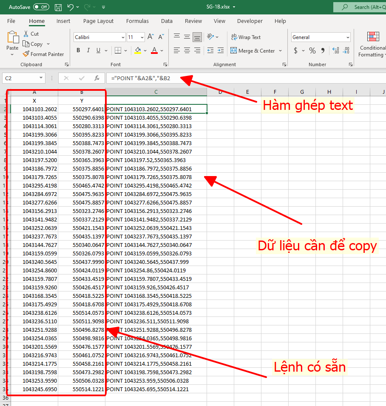This screenshot has height=406, width=386.
Task: Click the Format Painter brush
Action: (x=26, y=54)
